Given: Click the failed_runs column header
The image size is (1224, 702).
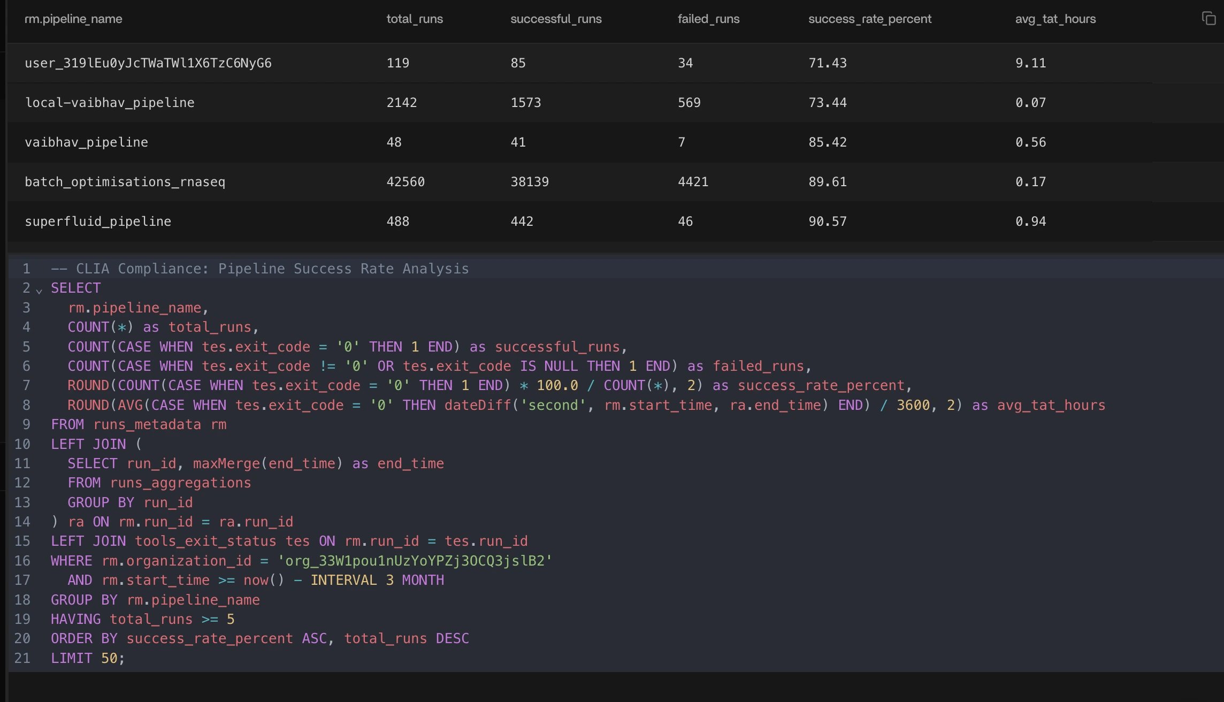Looking at the screenshot, I should coord(708,19).
